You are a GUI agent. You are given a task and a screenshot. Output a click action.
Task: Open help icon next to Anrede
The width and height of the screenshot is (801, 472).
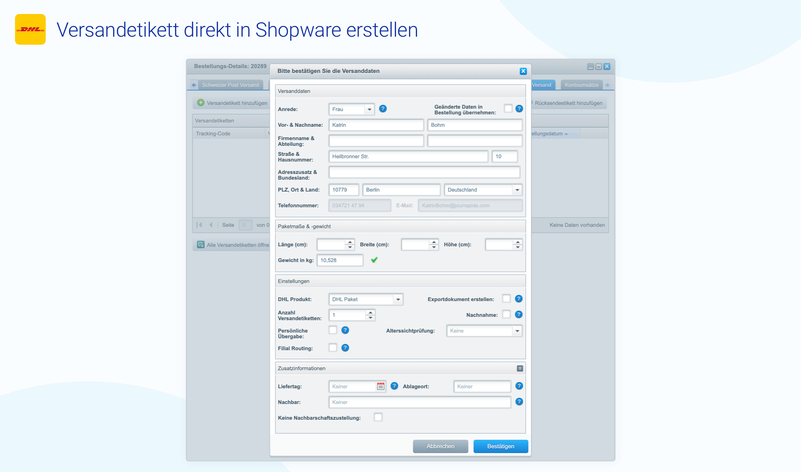pyautogui.click(x=383, y=109)
